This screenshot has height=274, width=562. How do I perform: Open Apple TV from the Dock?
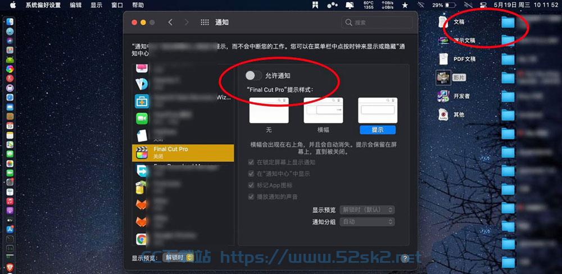click(10, 220)
